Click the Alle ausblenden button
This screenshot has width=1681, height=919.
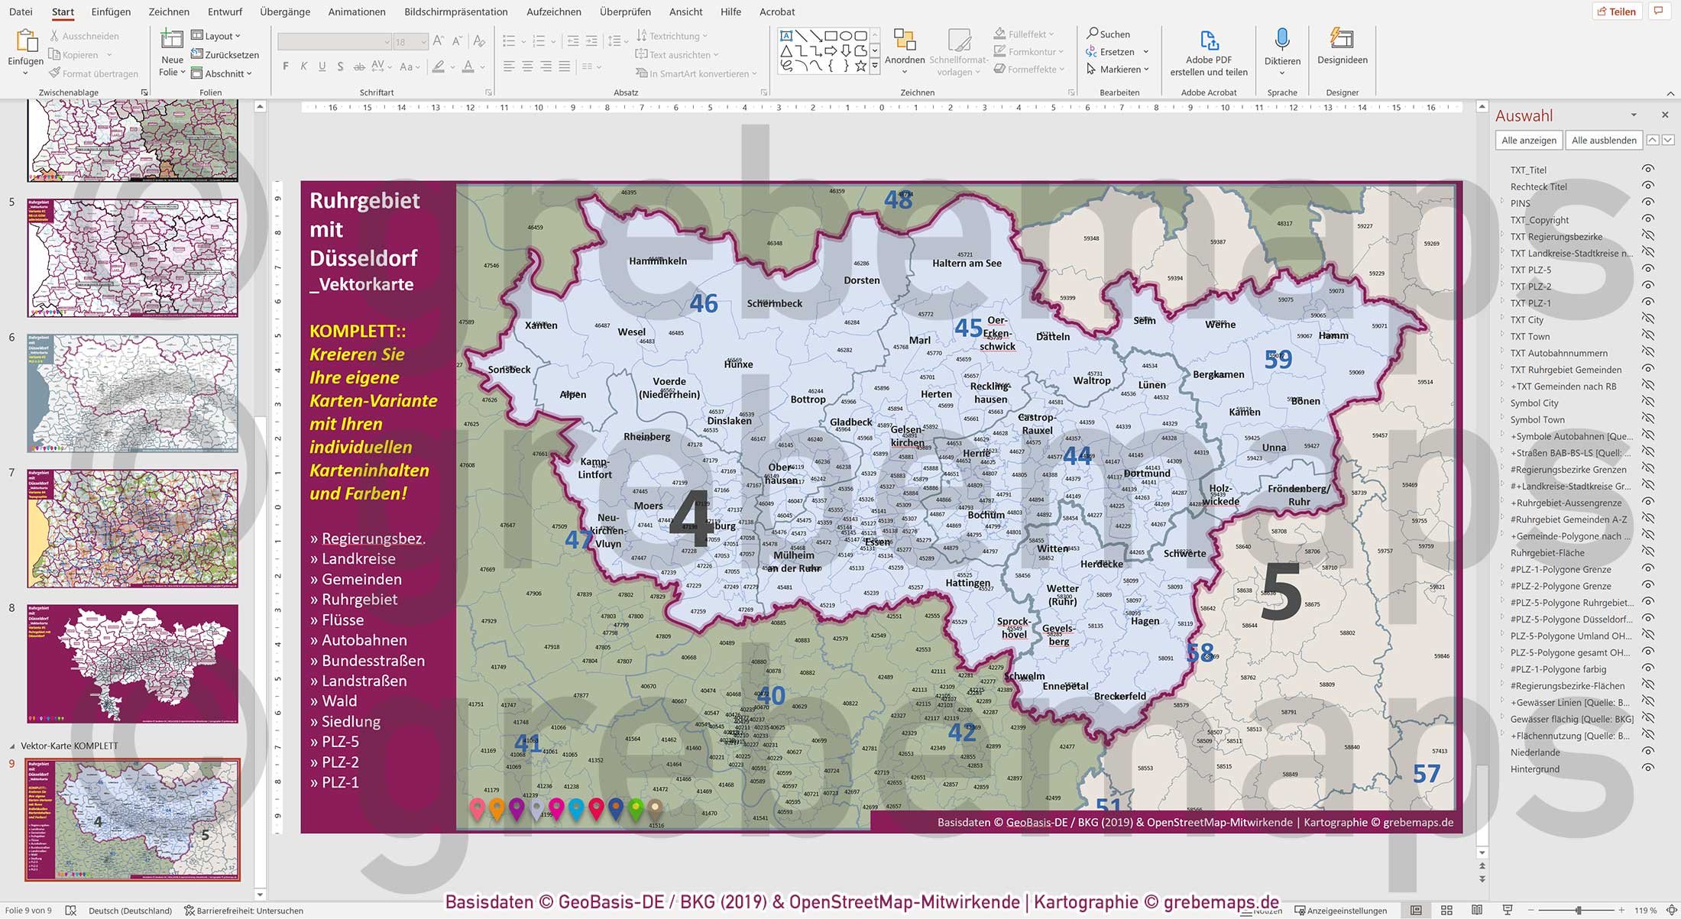coord(1603,140)
